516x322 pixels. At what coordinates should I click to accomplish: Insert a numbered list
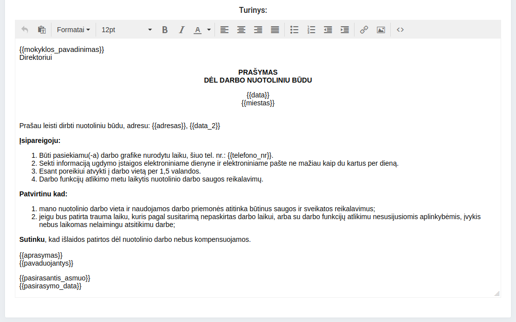311,30
